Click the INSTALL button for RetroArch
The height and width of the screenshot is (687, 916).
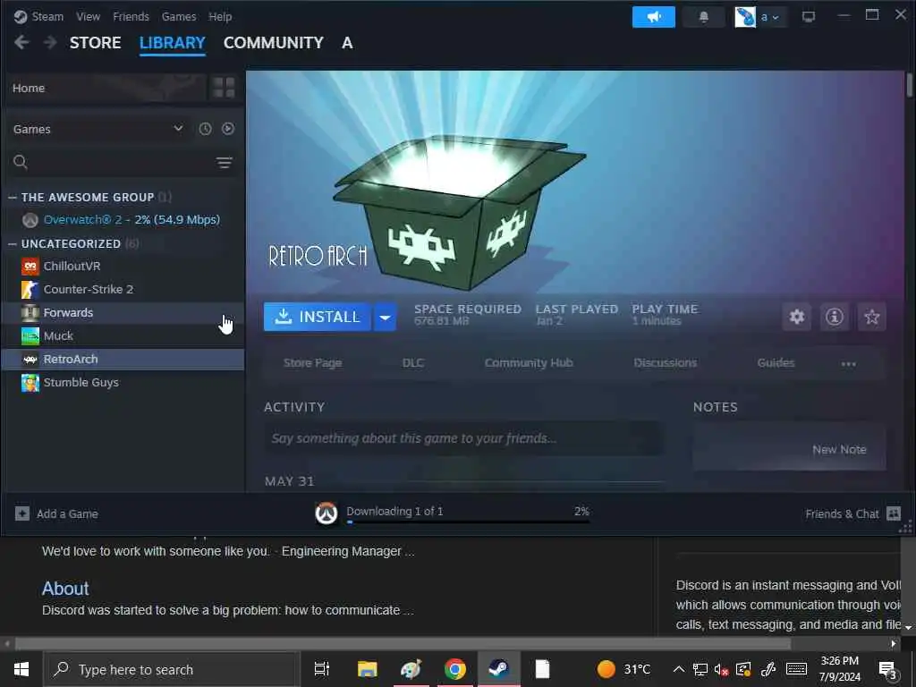318,317
